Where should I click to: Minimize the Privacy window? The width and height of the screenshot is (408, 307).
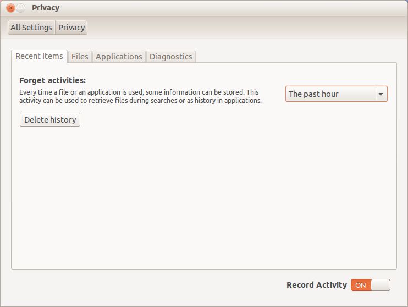click(21, 8)
